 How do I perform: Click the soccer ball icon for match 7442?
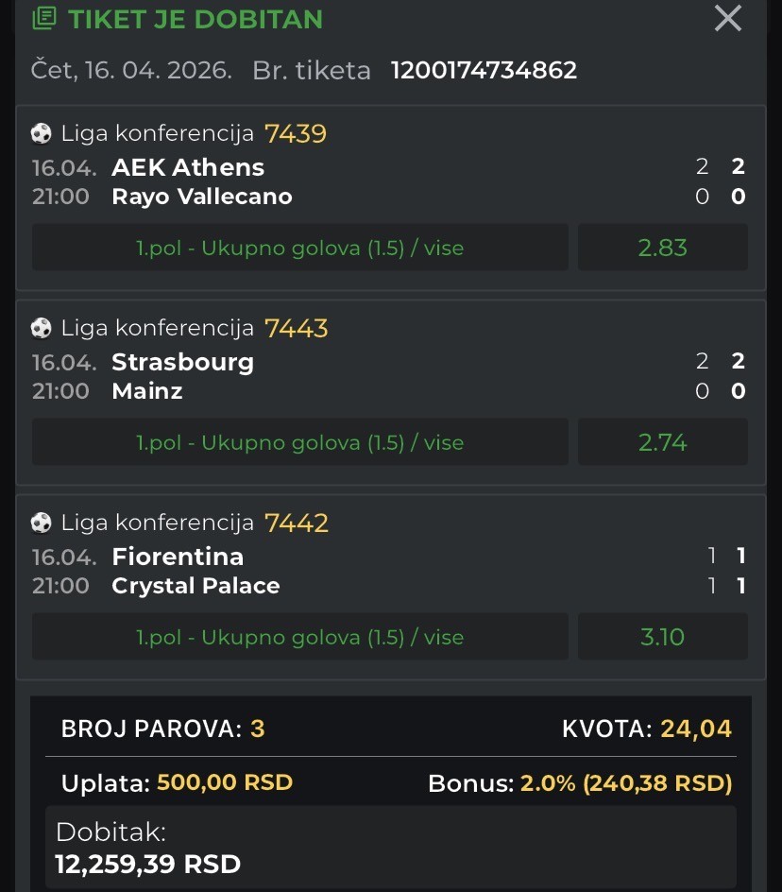pos(42,523)
